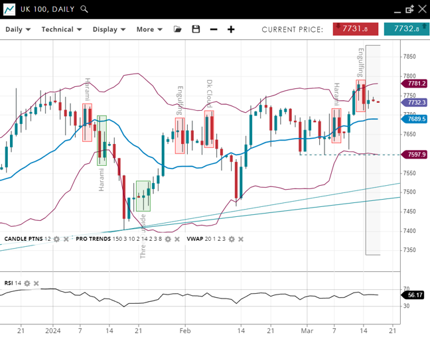This screenshot has width=430, height=337.
Task: Open a saved chart with the folder icon
Action: click(177, 29)
